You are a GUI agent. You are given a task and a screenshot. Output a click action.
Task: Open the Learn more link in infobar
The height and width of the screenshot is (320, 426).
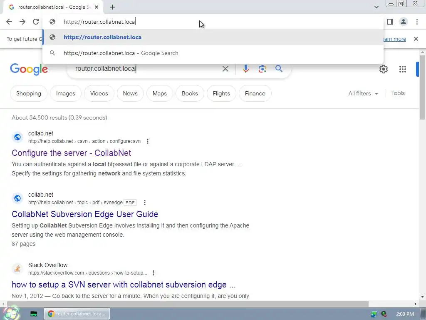tap(394, 39)
